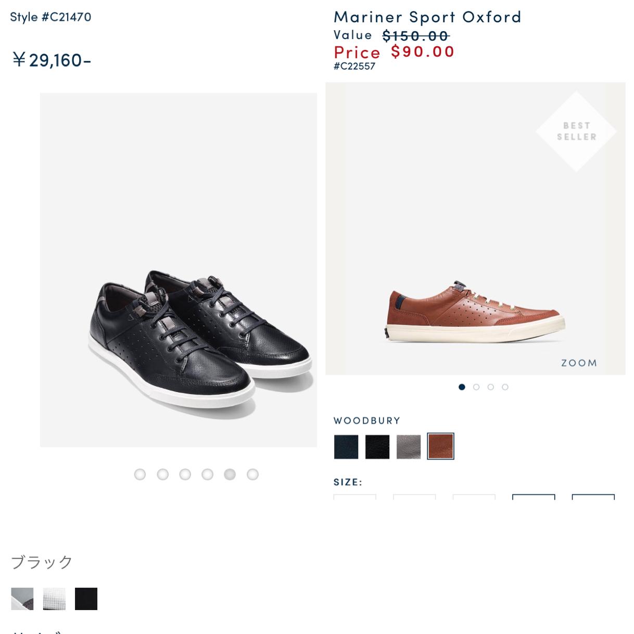Select the navy Woodbury color swatch

tap(346, 447)
